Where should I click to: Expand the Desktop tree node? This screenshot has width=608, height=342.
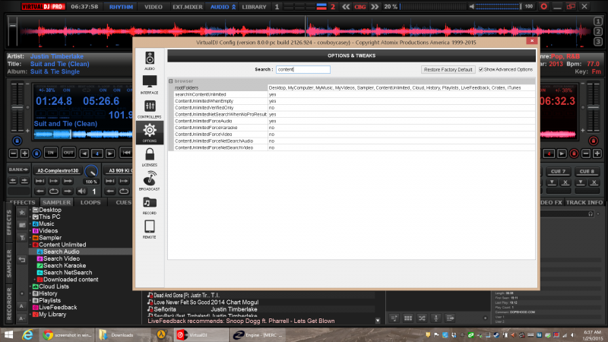point(30,210)
